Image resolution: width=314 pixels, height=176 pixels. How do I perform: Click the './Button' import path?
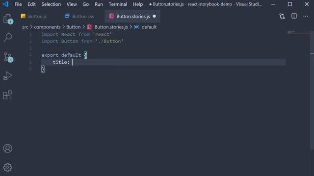click(x=109, y=41)
